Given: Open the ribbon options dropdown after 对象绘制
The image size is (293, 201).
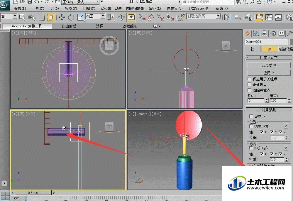Looking at the screenshot, I should [x=157, y=26].
